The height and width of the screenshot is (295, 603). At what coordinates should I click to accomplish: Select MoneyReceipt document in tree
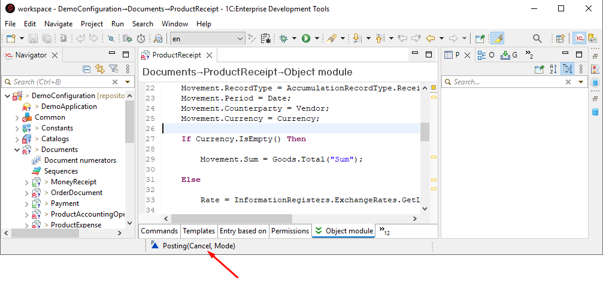click(x=73, y=182)
